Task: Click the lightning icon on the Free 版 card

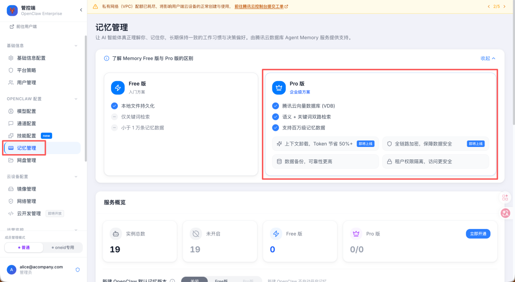Action: click(118, 88)
